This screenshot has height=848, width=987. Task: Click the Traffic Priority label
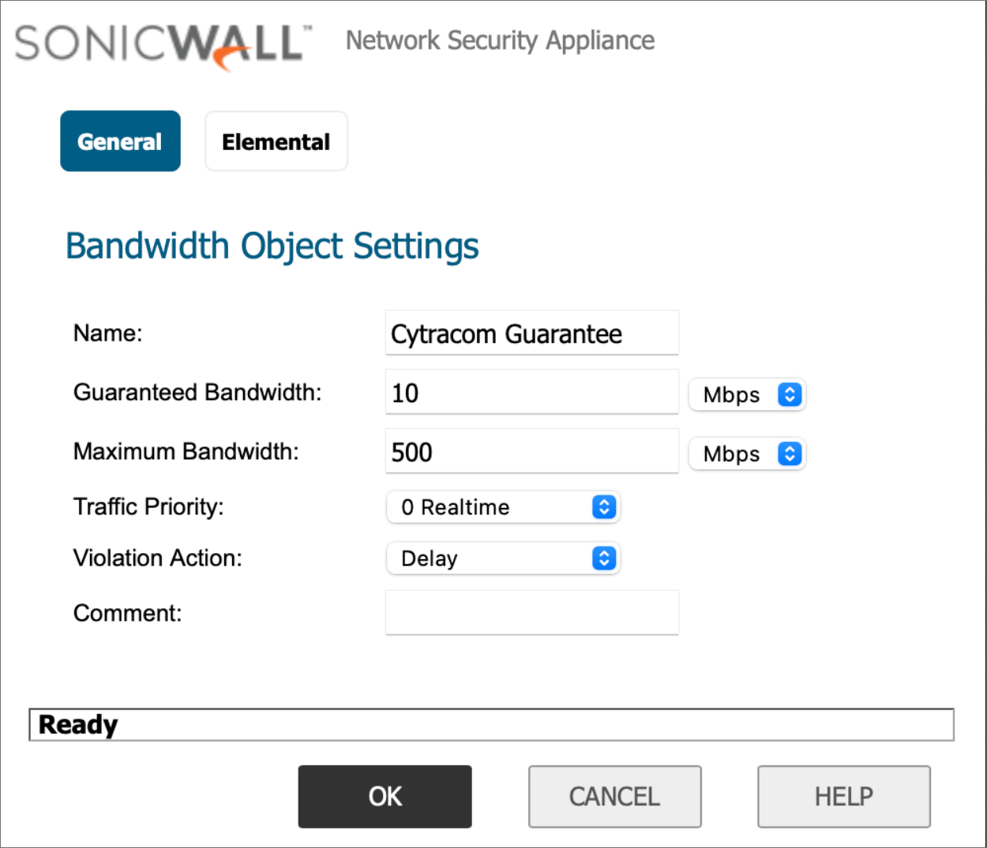pos(148,506)
